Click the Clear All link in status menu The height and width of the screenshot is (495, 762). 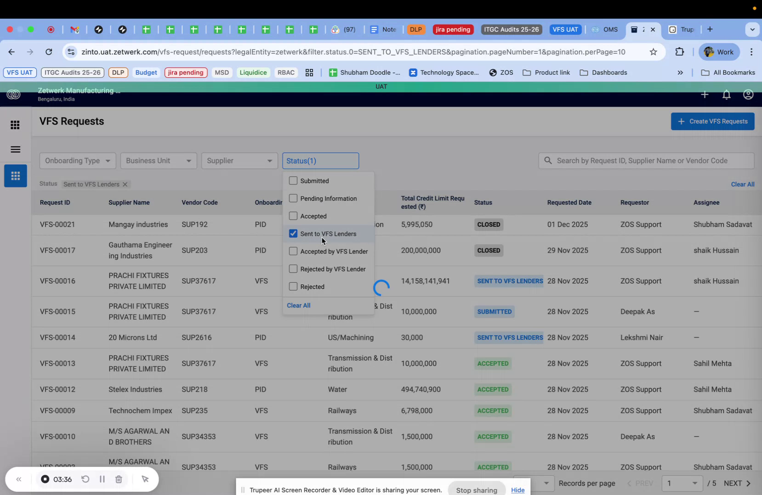(x=298, y=305)
